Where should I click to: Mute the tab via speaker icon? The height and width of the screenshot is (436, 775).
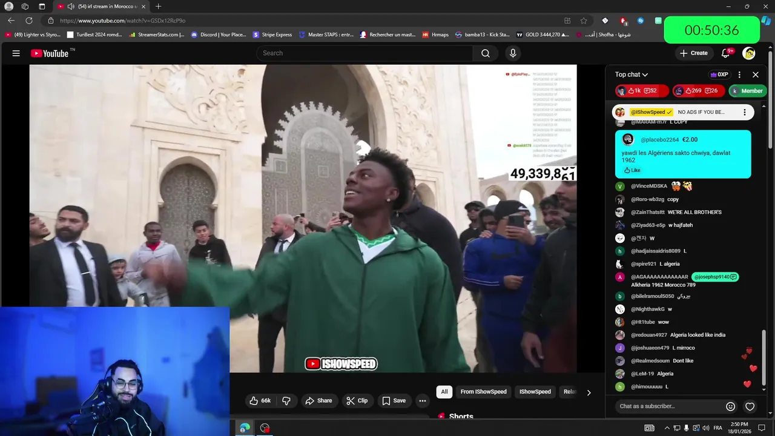coord(71,7)
